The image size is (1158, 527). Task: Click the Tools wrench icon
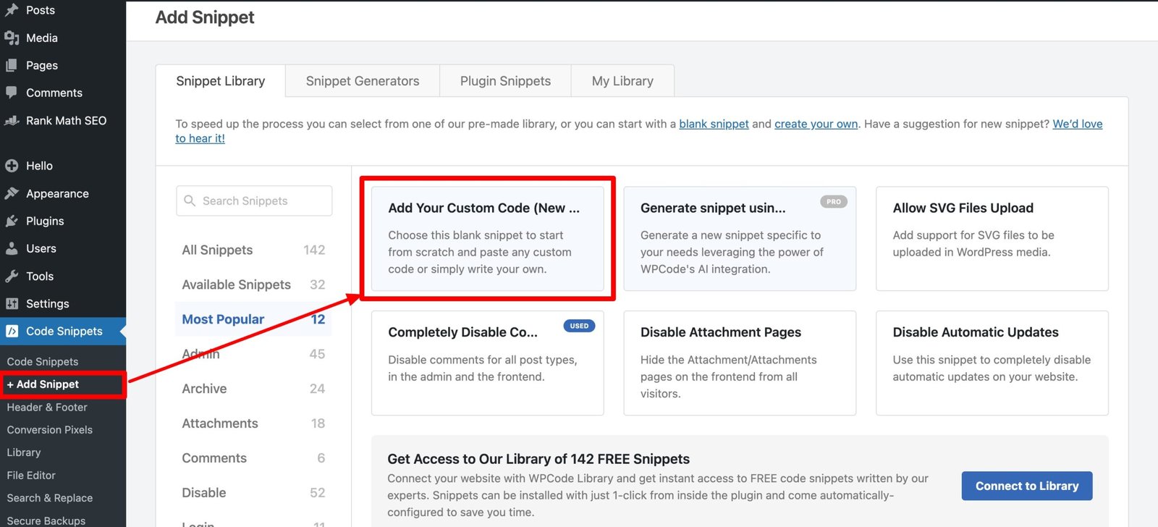(x=12, y=276)
